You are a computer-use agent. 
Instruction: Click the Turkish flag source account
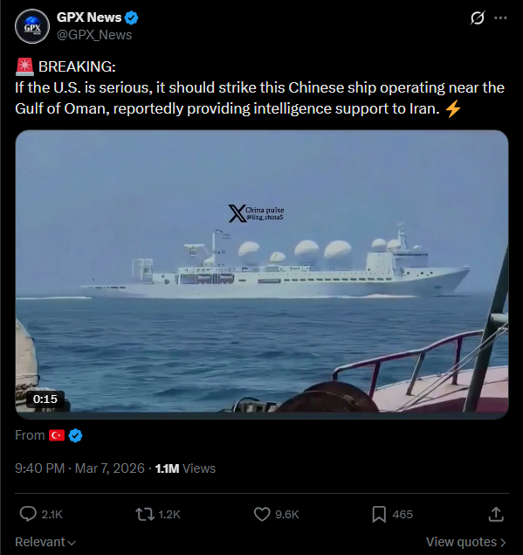pyautogui.click(x=57, y=435)
